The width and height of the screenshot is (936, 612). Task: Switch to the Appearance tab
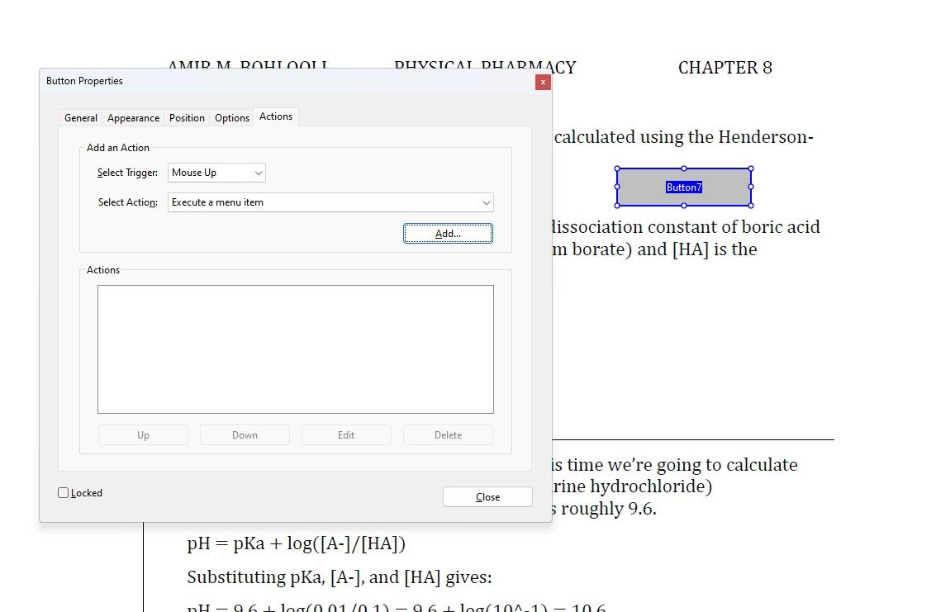click(133, 117)
